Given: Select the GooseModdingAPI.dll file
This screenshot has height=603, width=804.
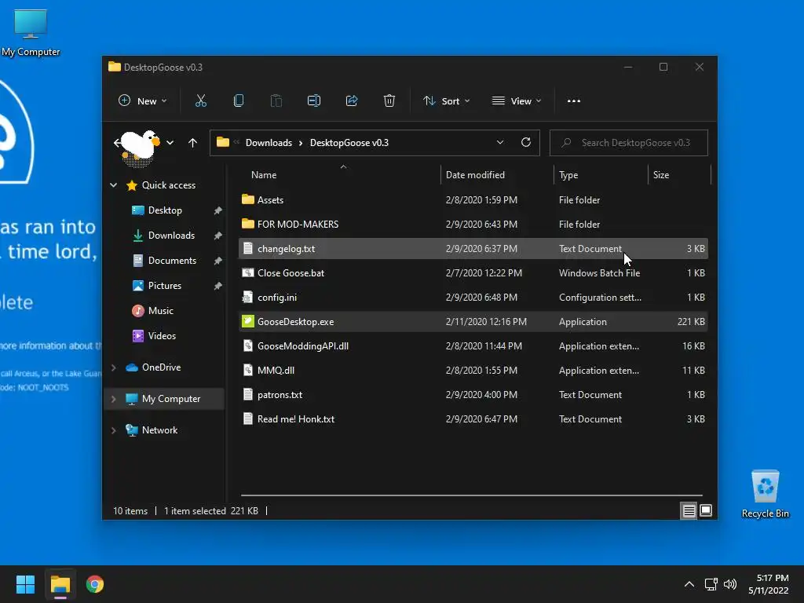Looking at the screenshot, I should [x=473, y=346].
